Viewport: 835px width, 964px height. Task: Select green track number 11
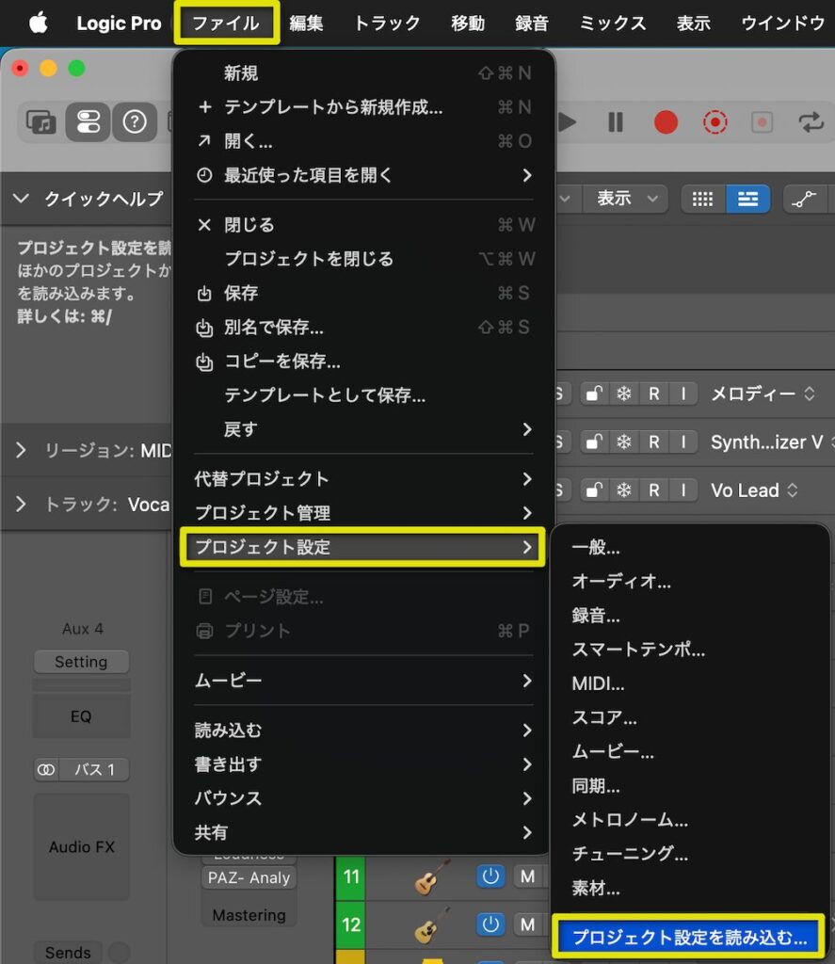350,876
